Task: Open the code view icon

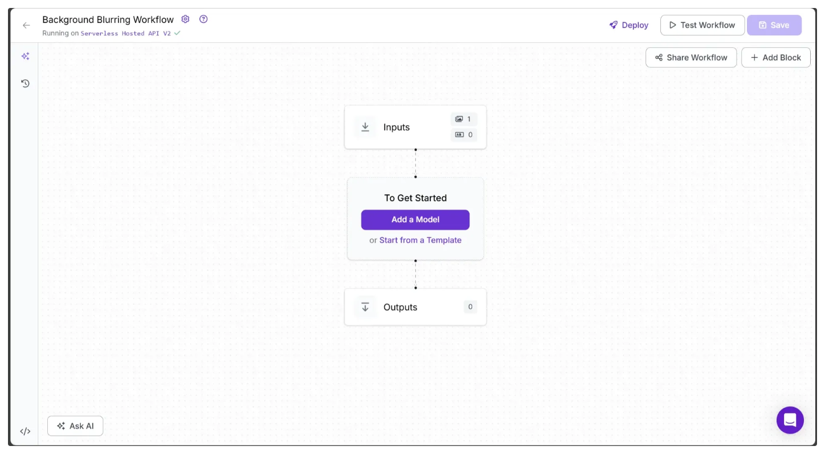Action: point(25,431)
